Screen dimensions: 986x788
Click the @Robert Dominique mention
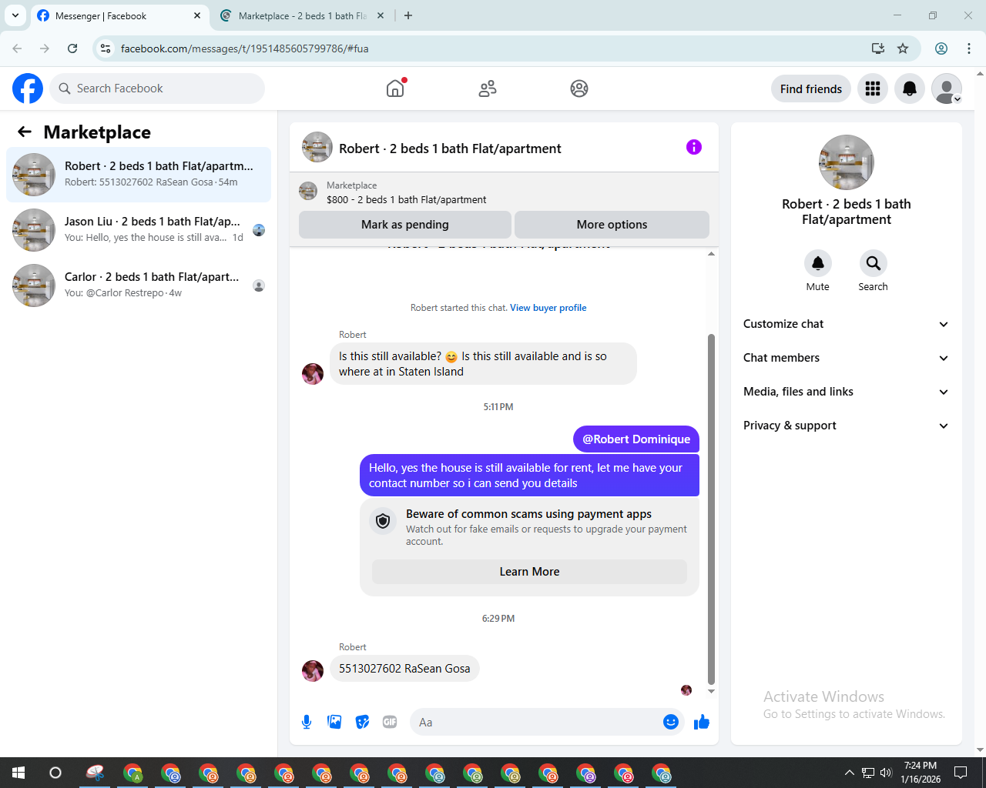pos(636,439)
